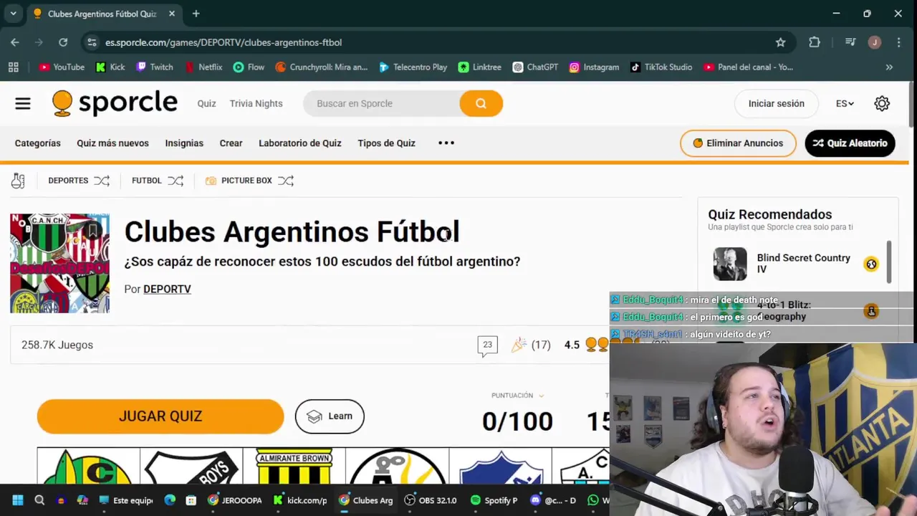Click Iniciar sesión button

[776, 103]
